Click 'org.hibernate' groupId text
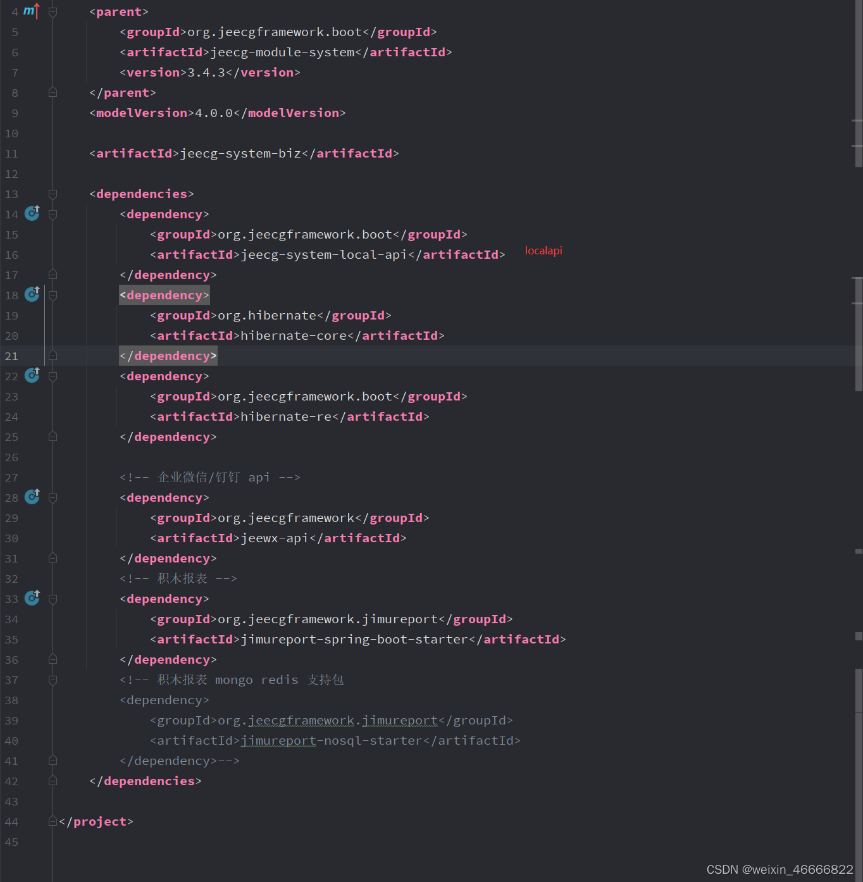 [267, 316]
